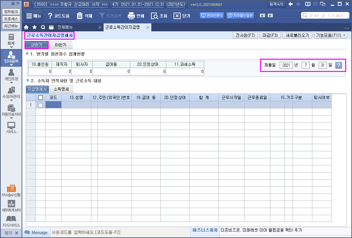Click the home icon in tab bar
352x238 pixels.
tap(26, 27)
